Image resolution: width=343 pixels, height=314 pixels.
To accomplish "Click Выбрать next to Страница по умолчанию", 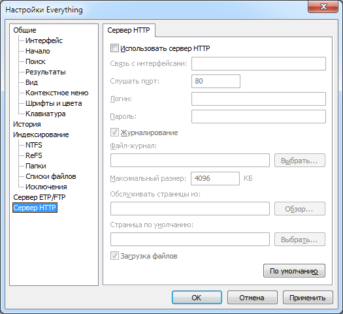I will coord(300,240).
